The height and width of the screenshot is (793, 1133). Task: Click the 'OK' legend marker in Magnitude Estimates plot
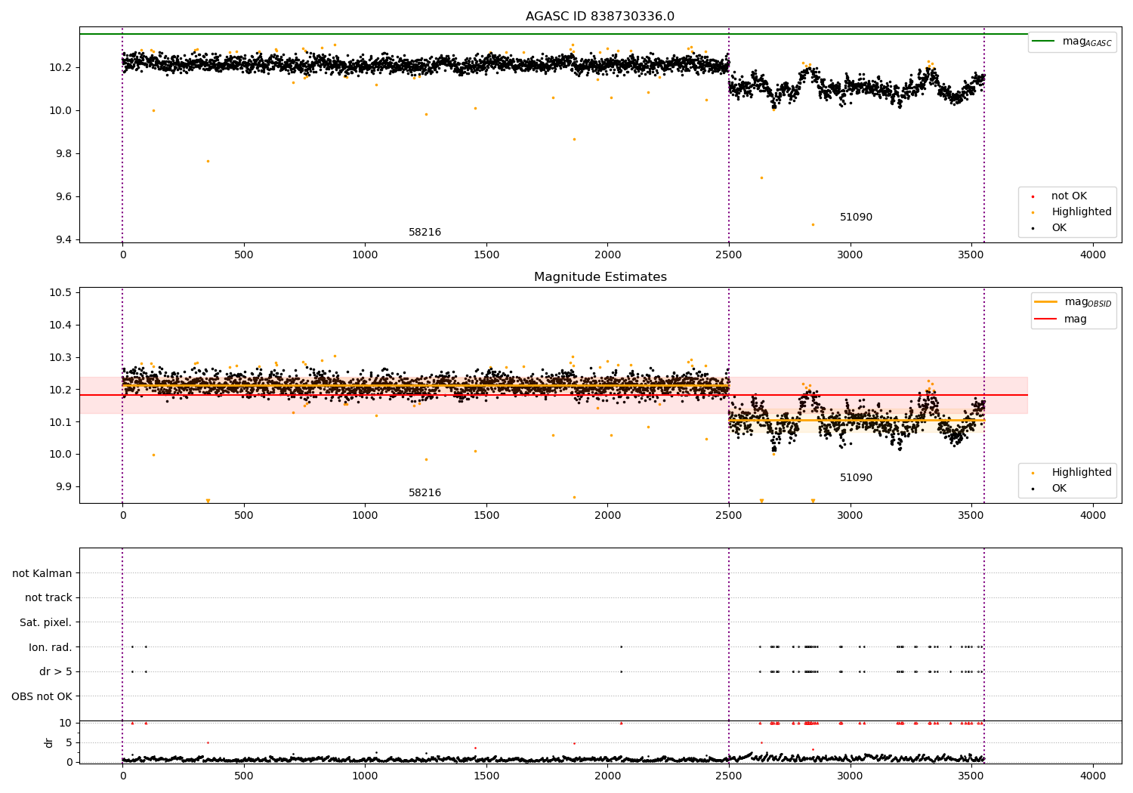1033,489
